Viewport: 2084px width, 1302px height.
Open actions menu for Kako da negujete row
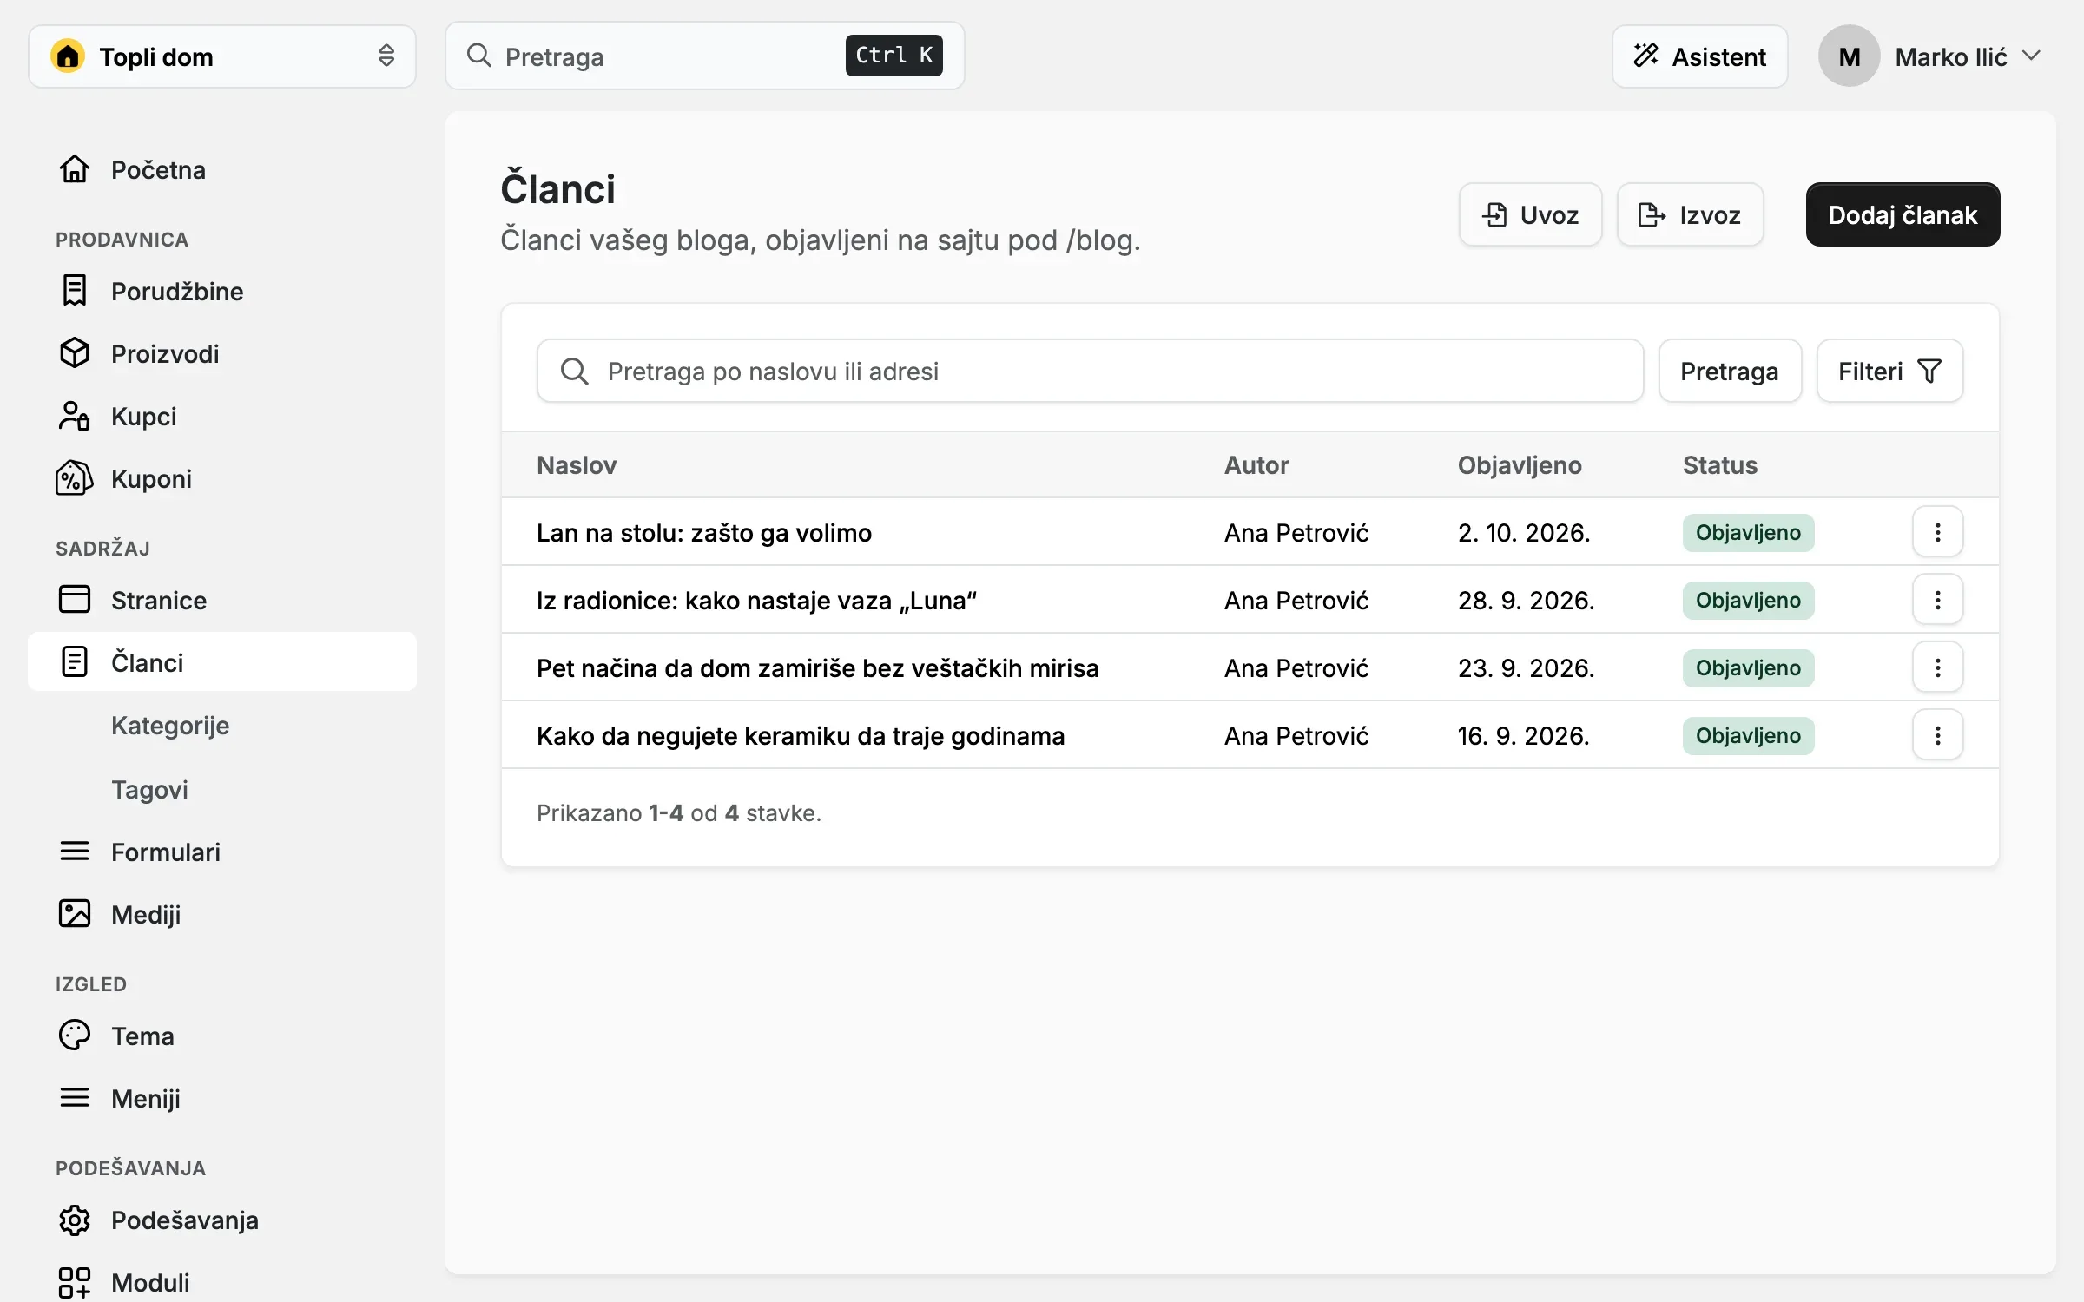(1937, 735)
